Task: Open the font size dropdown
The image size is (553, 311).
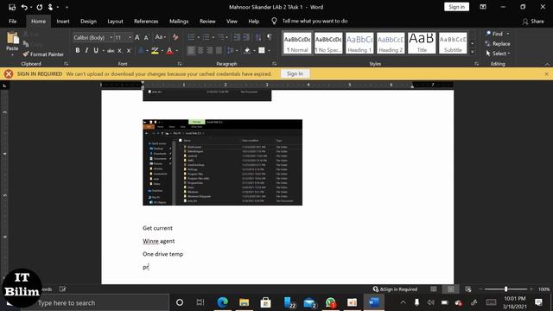Action: click(130, 37)
